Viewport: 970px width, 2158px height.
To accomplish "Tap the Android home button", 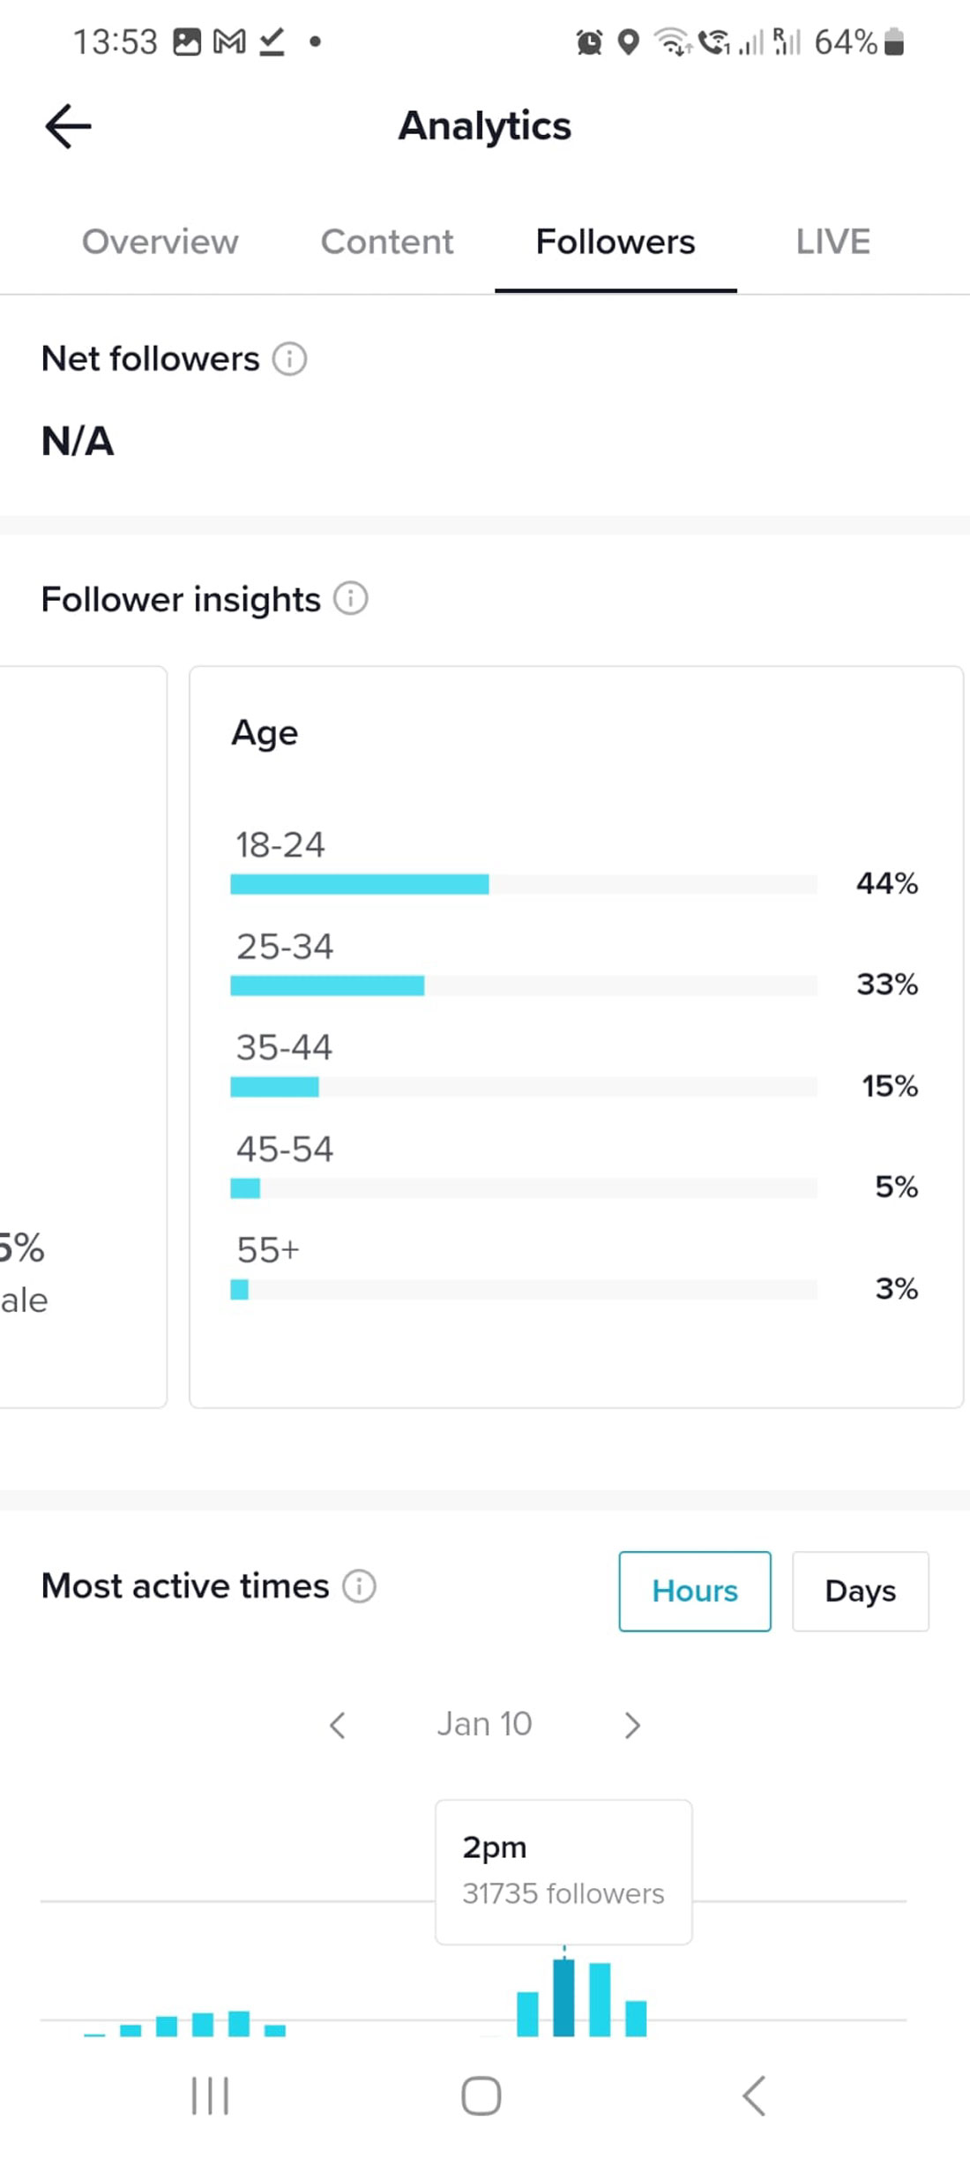I will [481, 2095].
